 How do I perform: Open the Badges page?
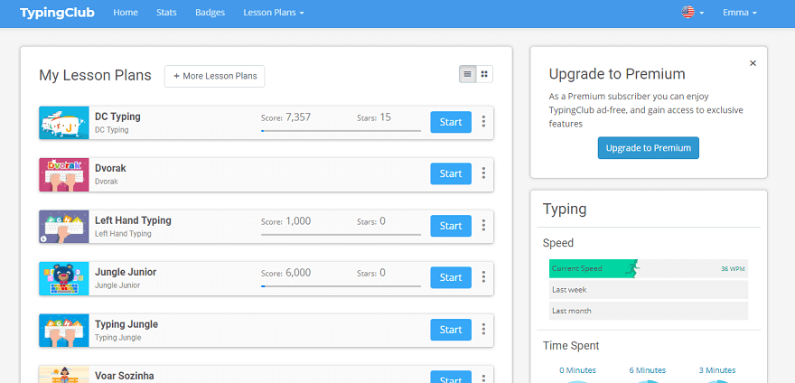[210, 13]
